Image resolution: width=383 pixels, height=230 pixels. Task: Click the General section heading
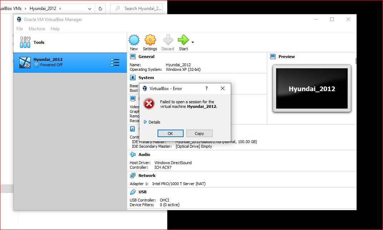point(146,57)
